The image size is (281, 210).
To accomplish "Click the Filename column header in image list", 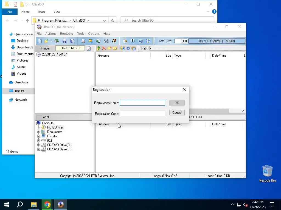I will point(123,56).
